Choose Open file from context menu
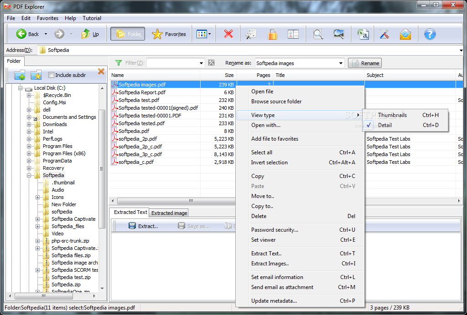The image size is (467, 315). [300, 91]
